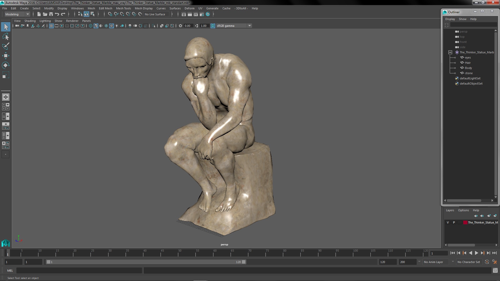Toggle layer visibility V box

[448, 222]
